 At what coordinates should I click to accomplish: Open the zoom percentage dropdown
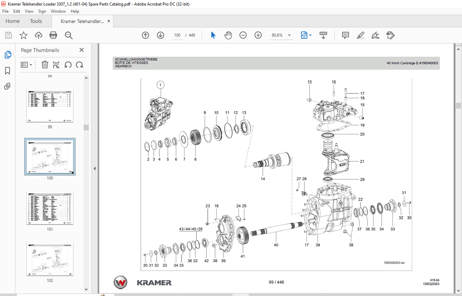point(289,35)
